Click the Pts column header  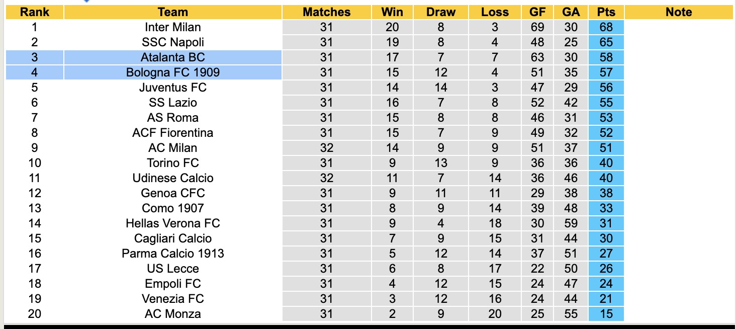(x=606, y=12)
